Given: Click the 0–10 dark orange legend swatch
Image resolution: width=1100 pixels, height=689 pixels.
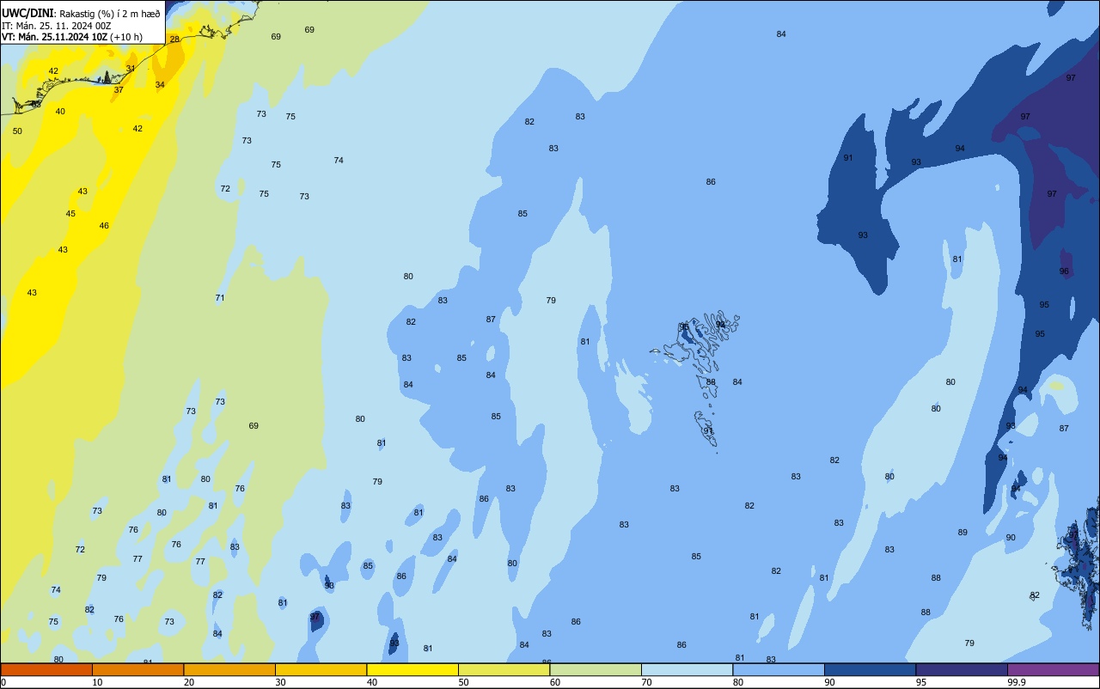Looking at the screenshot, I should (x=46, y=669).
